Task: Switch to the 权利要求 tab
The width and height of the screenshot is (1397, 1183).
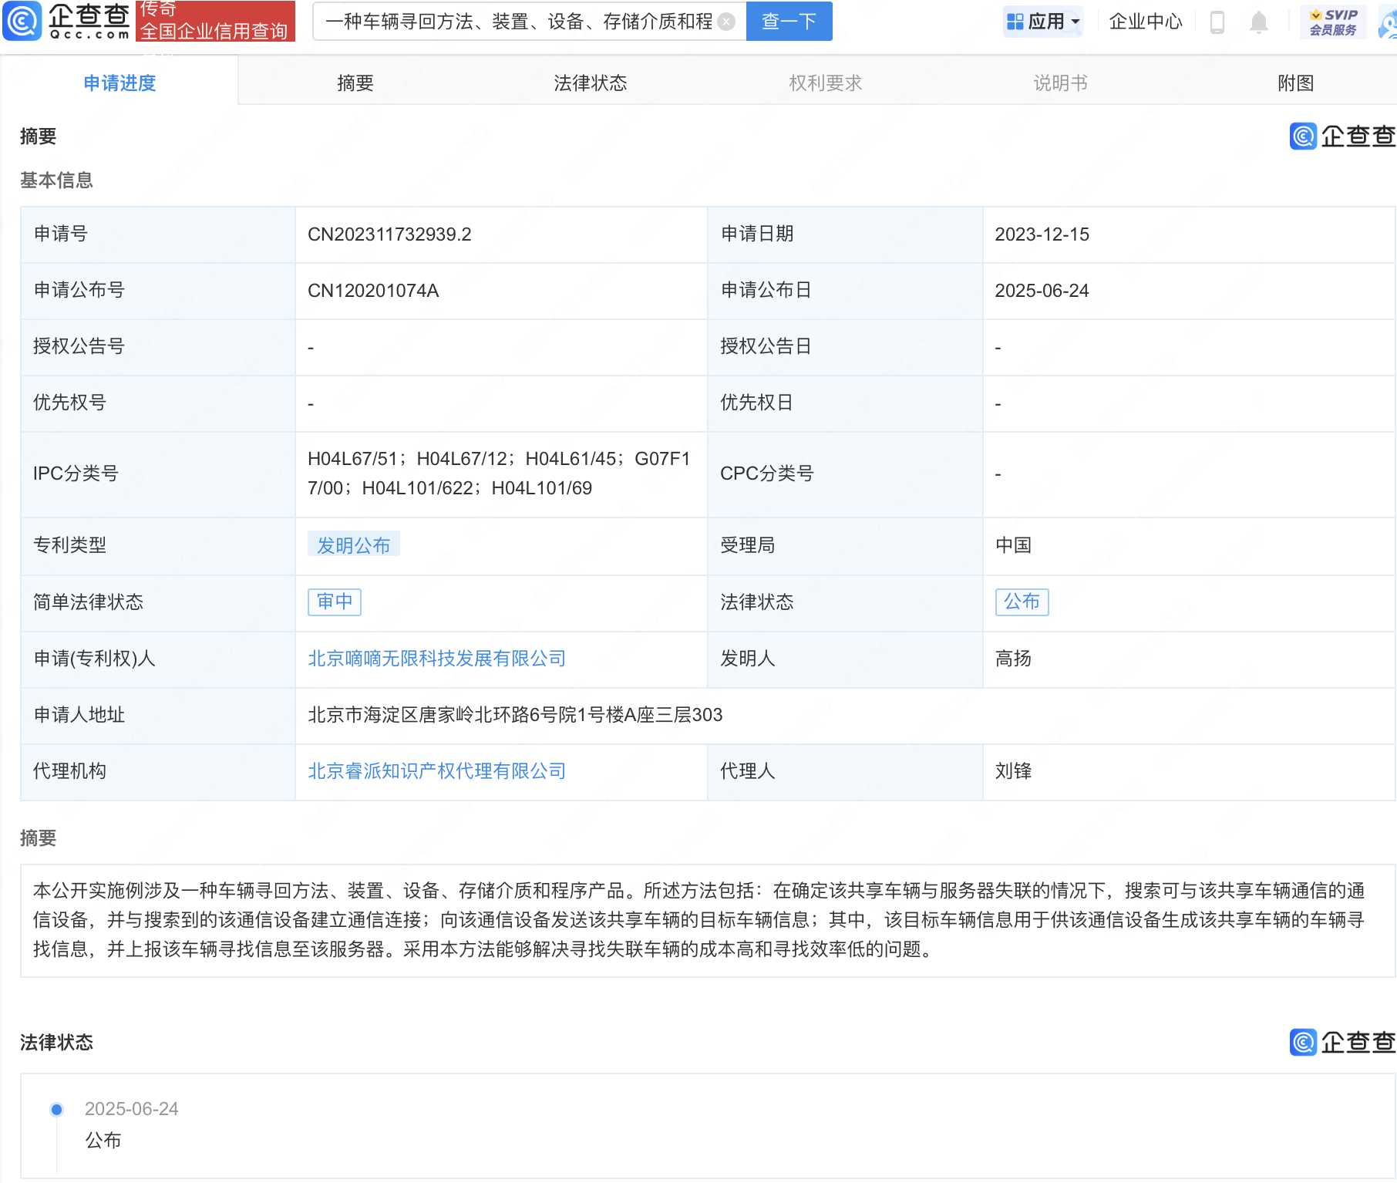Action: (826, 83)
